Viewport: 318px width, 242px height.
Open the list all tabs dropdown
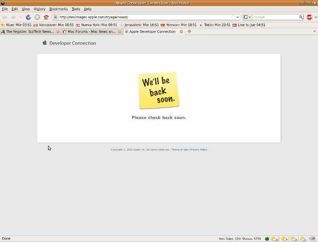click(314, 31)
